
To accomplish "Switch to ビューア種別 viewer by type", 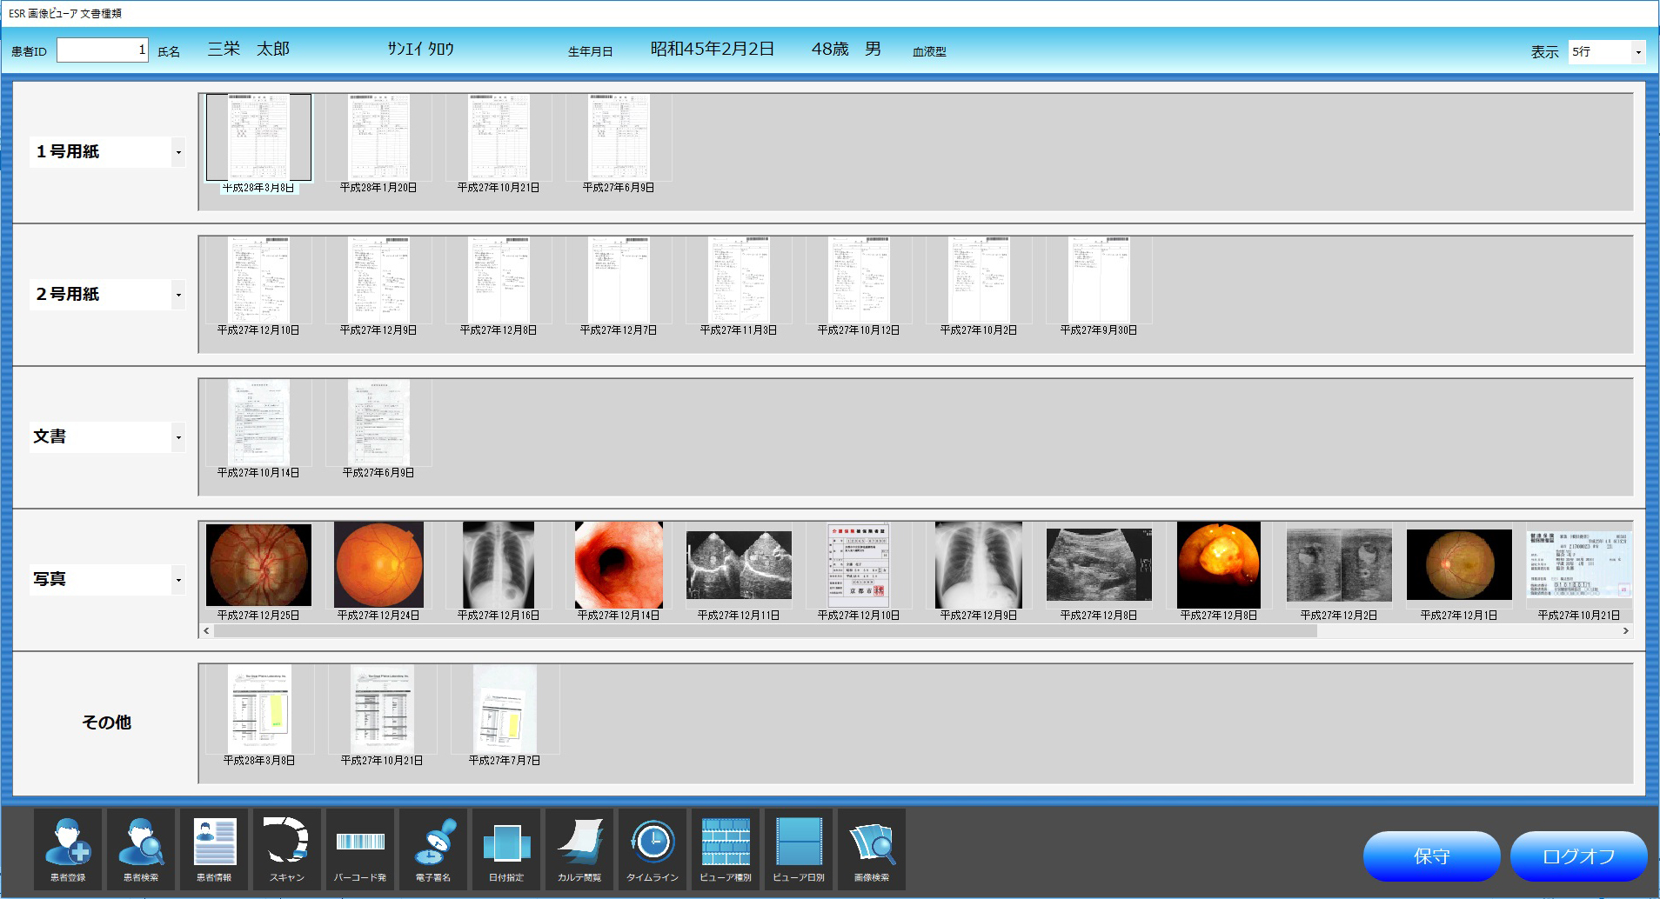I will [726, 849].
